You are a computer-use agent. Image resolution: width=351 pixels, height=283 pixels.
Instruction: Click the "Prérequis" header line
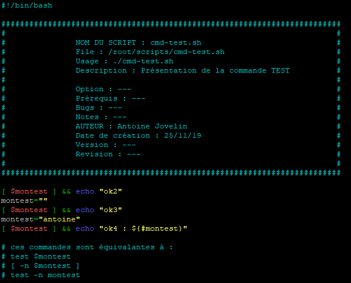tap(110, 98)
